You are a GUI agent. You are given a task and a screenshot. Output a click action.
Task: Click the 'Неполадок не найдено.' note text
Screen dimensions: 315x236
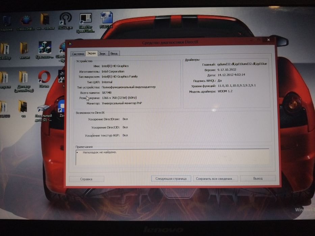click(100, 152)
